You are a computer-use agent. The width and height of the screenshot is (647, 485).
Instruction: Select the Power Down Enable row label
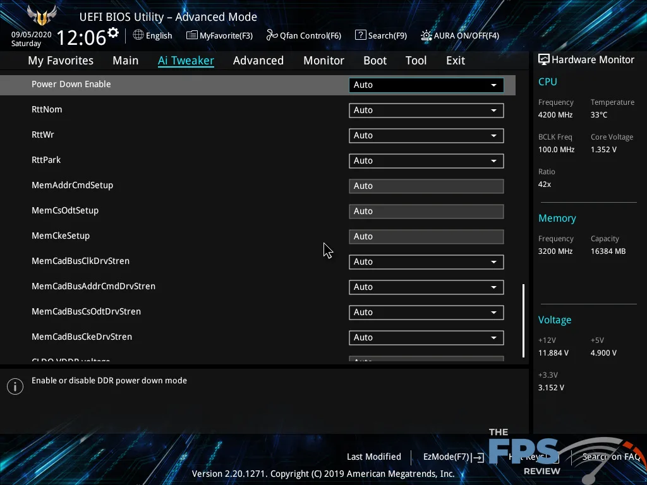71,84
